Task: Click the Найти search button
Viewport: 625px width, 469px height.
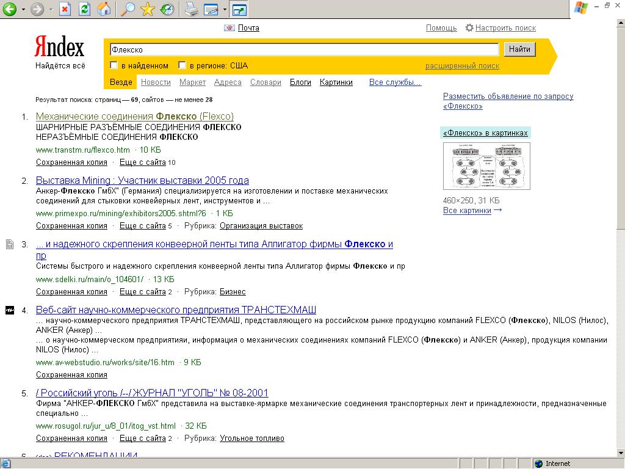Action: click(x=519, y=49)
